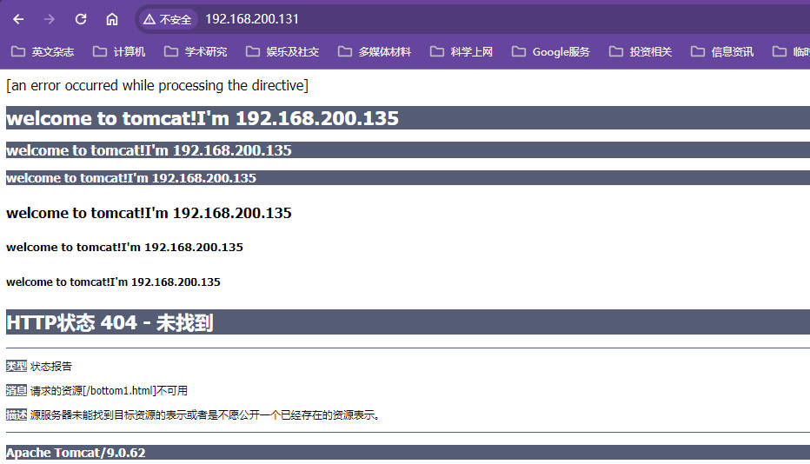Click the 科学上网 folder icon
810x464 pixels.
point(437,52)
